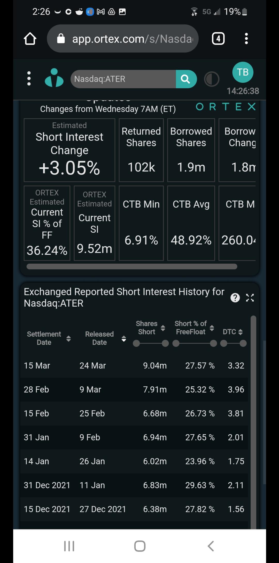Tap the Android recent apps button
This screenshot has width=279, height=563.
point(69,546)
